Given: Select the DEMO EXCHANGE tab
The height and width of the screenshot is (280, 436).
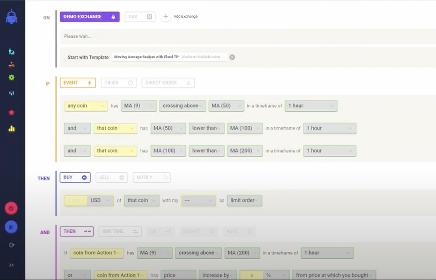Looking at the screenshot, I should (89, 17).
